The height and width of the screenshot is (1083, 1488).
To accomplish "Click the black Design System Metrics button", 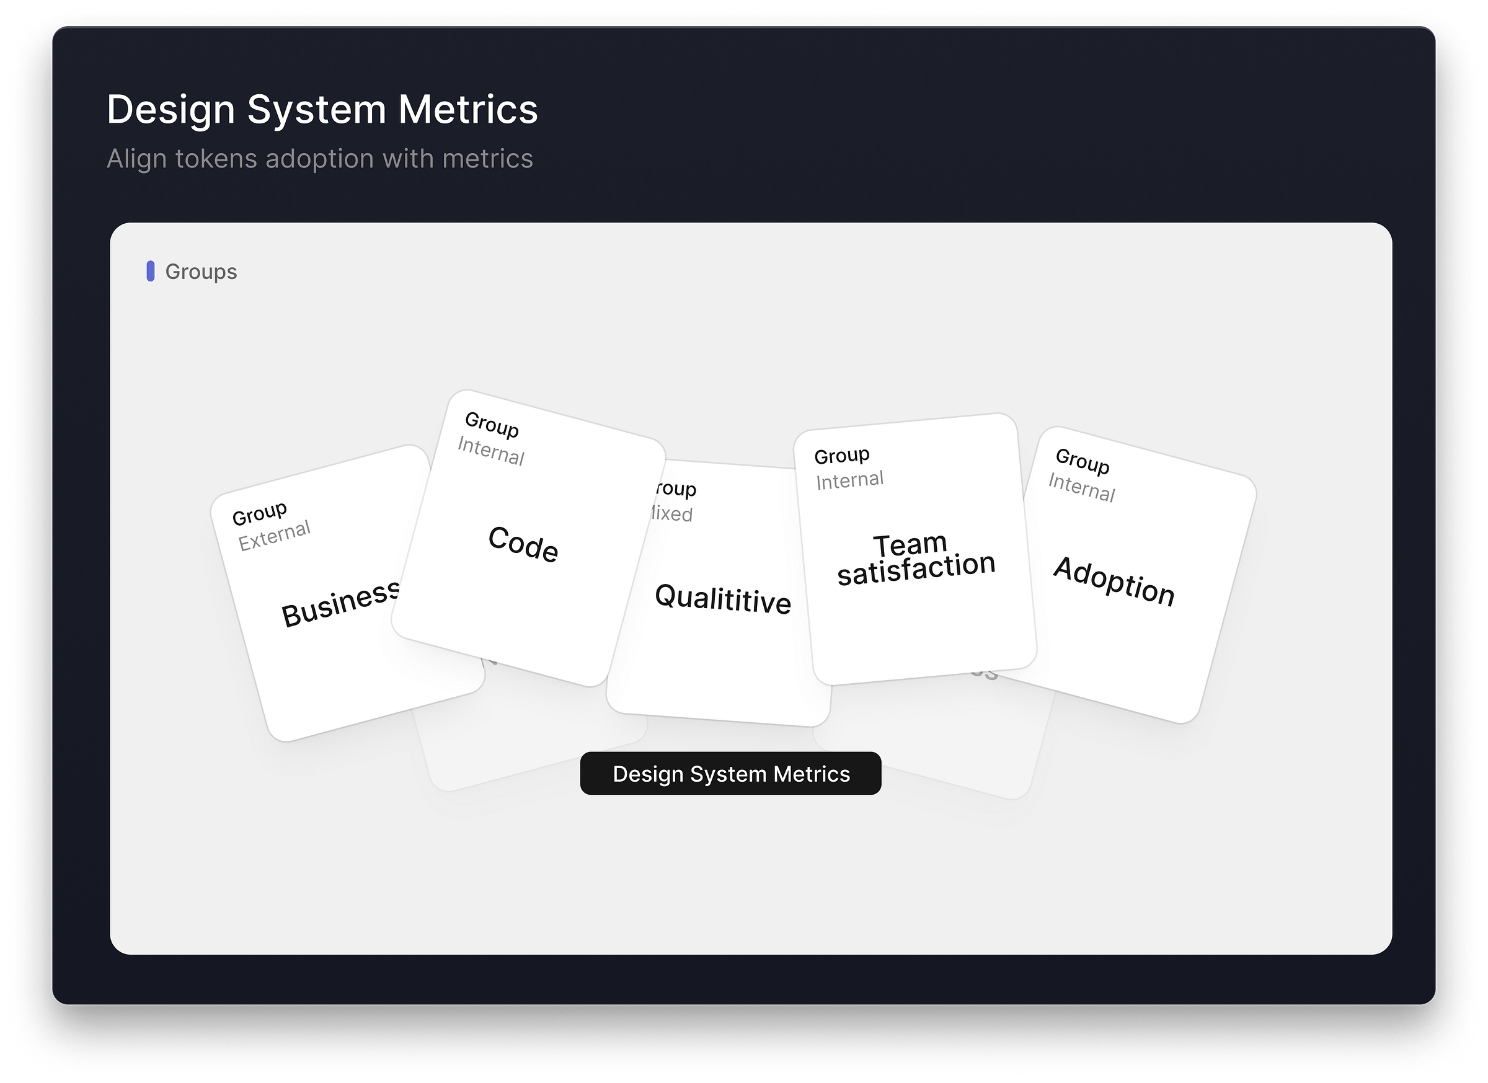I will pos(730,774).
